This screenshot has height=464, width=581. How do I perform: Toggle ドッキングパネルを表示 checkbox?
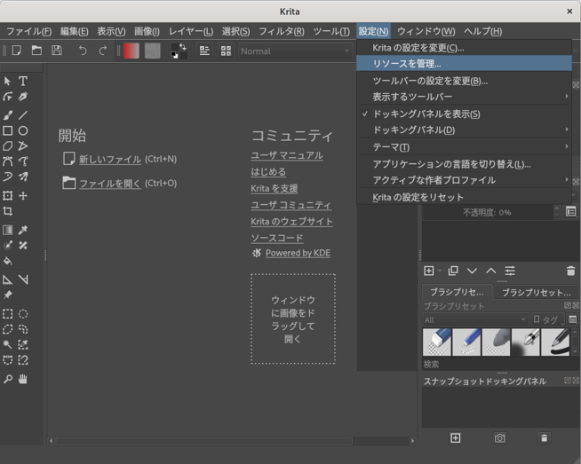tap(426, 114)
